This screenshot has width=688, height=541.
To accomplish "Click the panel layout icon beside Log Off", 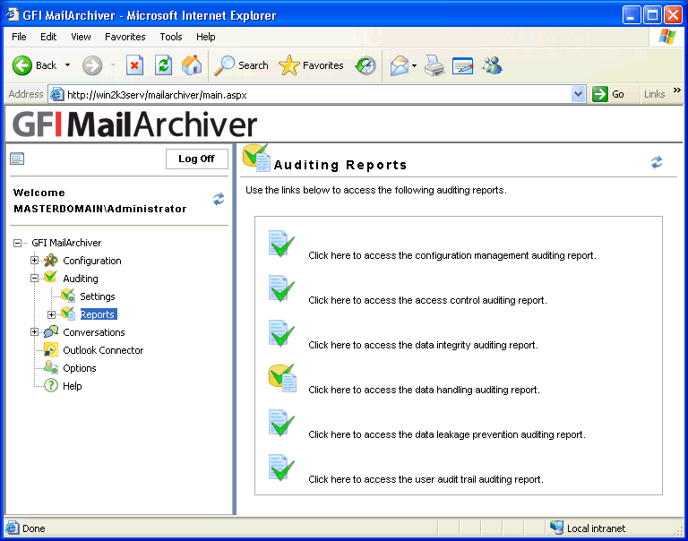I will click(17, 159).
